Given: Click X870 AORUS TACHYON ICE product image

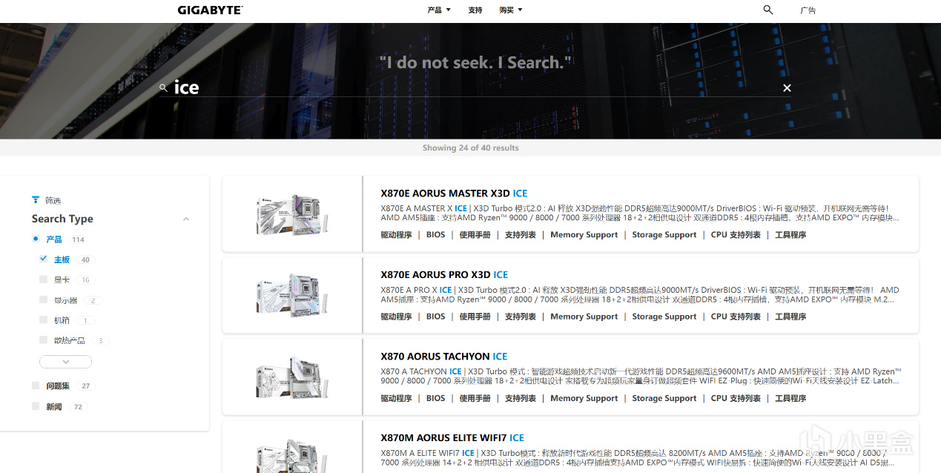Looking at the screenshot, I should point(292,377).
